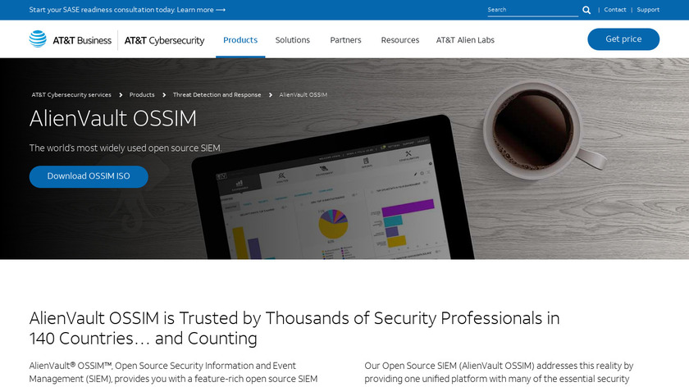Click the AT&T globe logo
Image resolution: width=689 pixels, height=387 pixels.
(x=38, y=39)
